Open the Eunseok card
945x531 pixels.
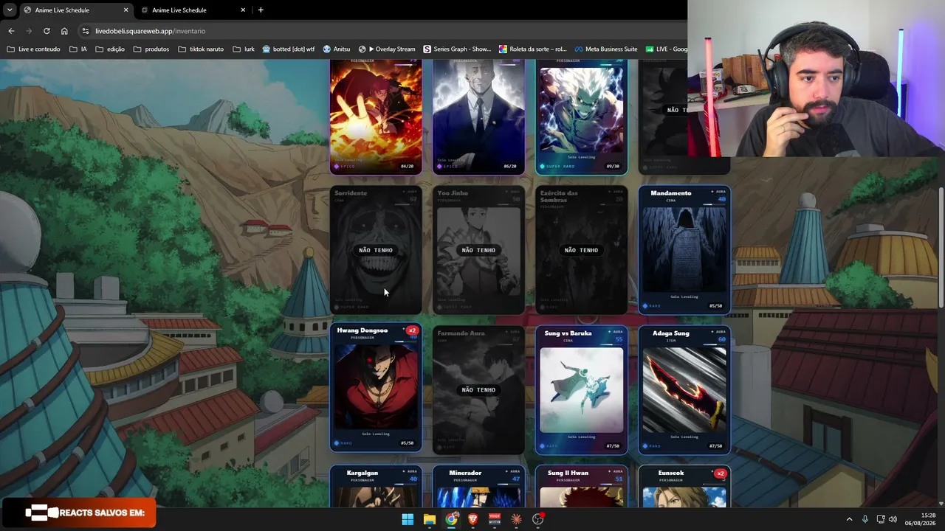[x=684, y=486]
